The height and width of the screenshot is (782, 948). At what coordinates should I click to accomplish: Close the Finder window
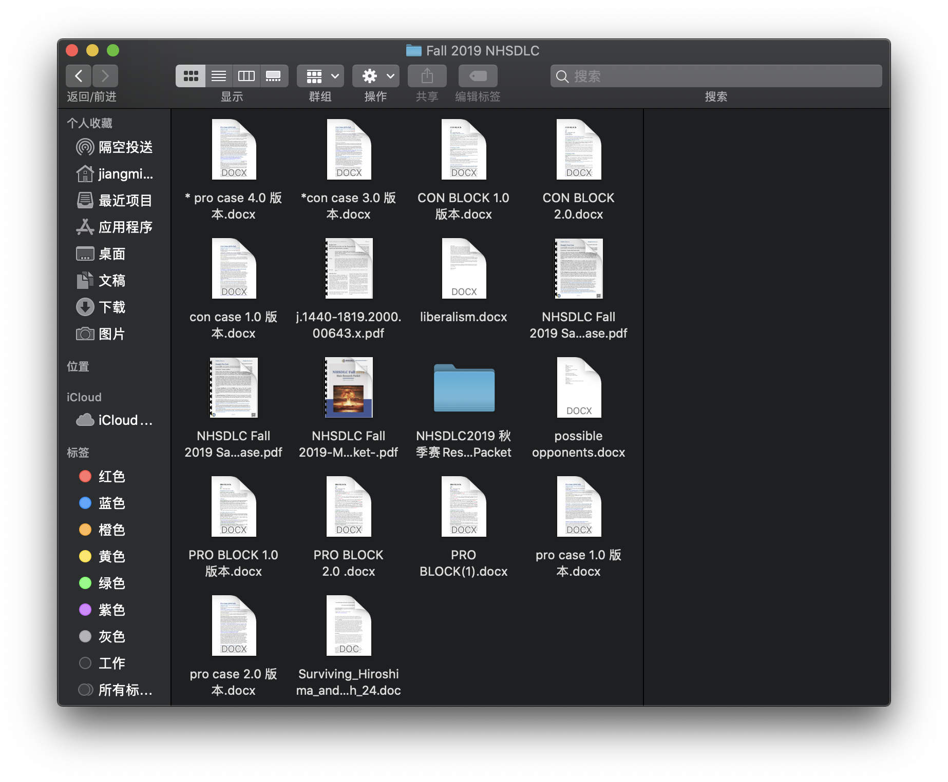72,50
